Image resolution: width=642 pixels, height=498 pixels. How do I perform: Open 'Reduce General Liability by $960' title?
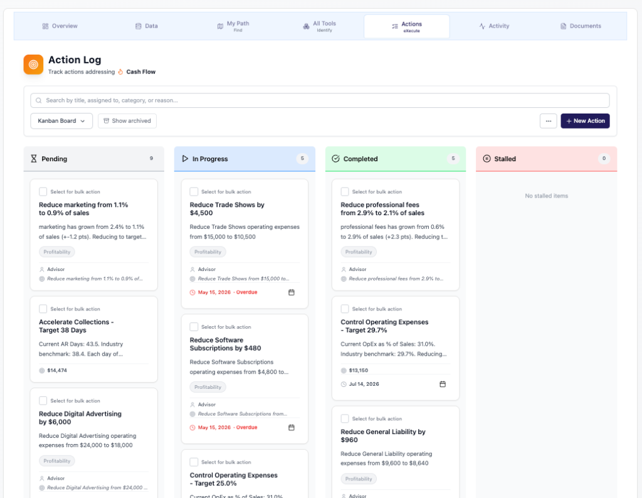click(383, 436)
